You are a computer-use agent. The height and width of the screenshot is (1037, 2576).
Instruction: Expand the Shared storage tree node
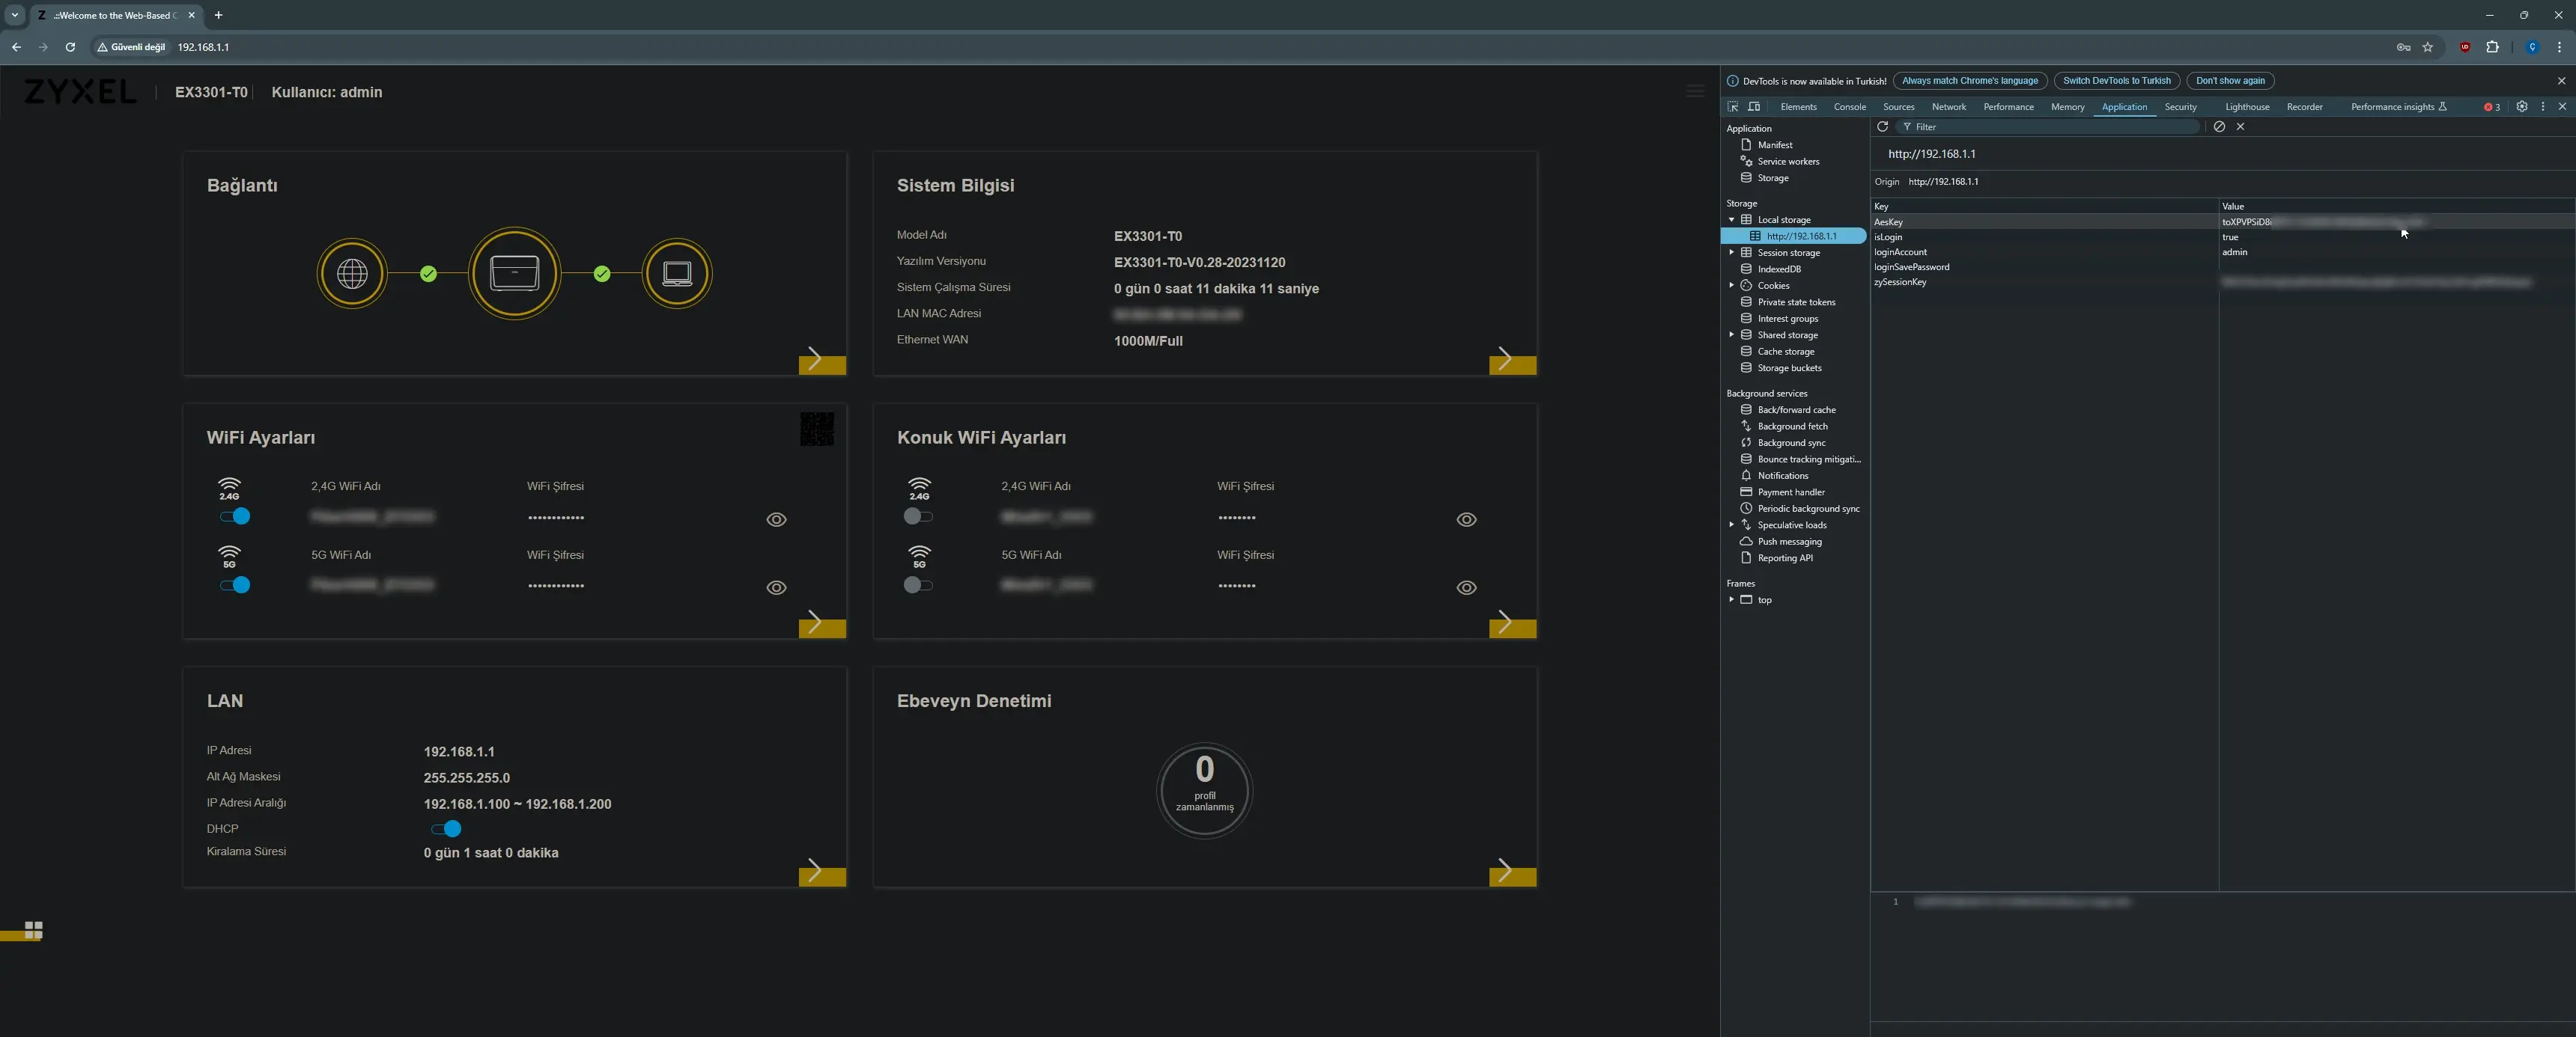pyautogui.click(x=1731, y=334)
